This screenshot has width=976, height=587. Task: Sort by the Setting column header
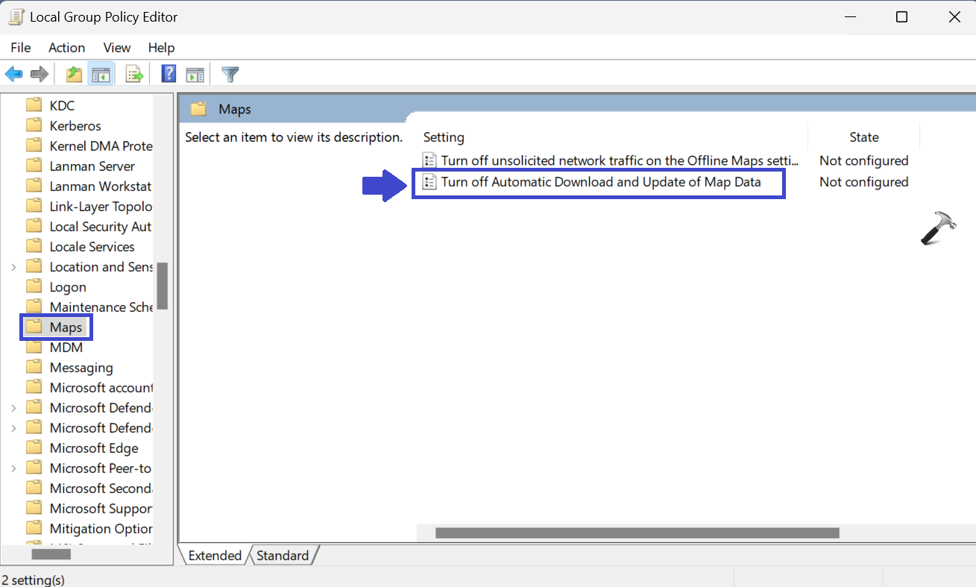(444, 137)
